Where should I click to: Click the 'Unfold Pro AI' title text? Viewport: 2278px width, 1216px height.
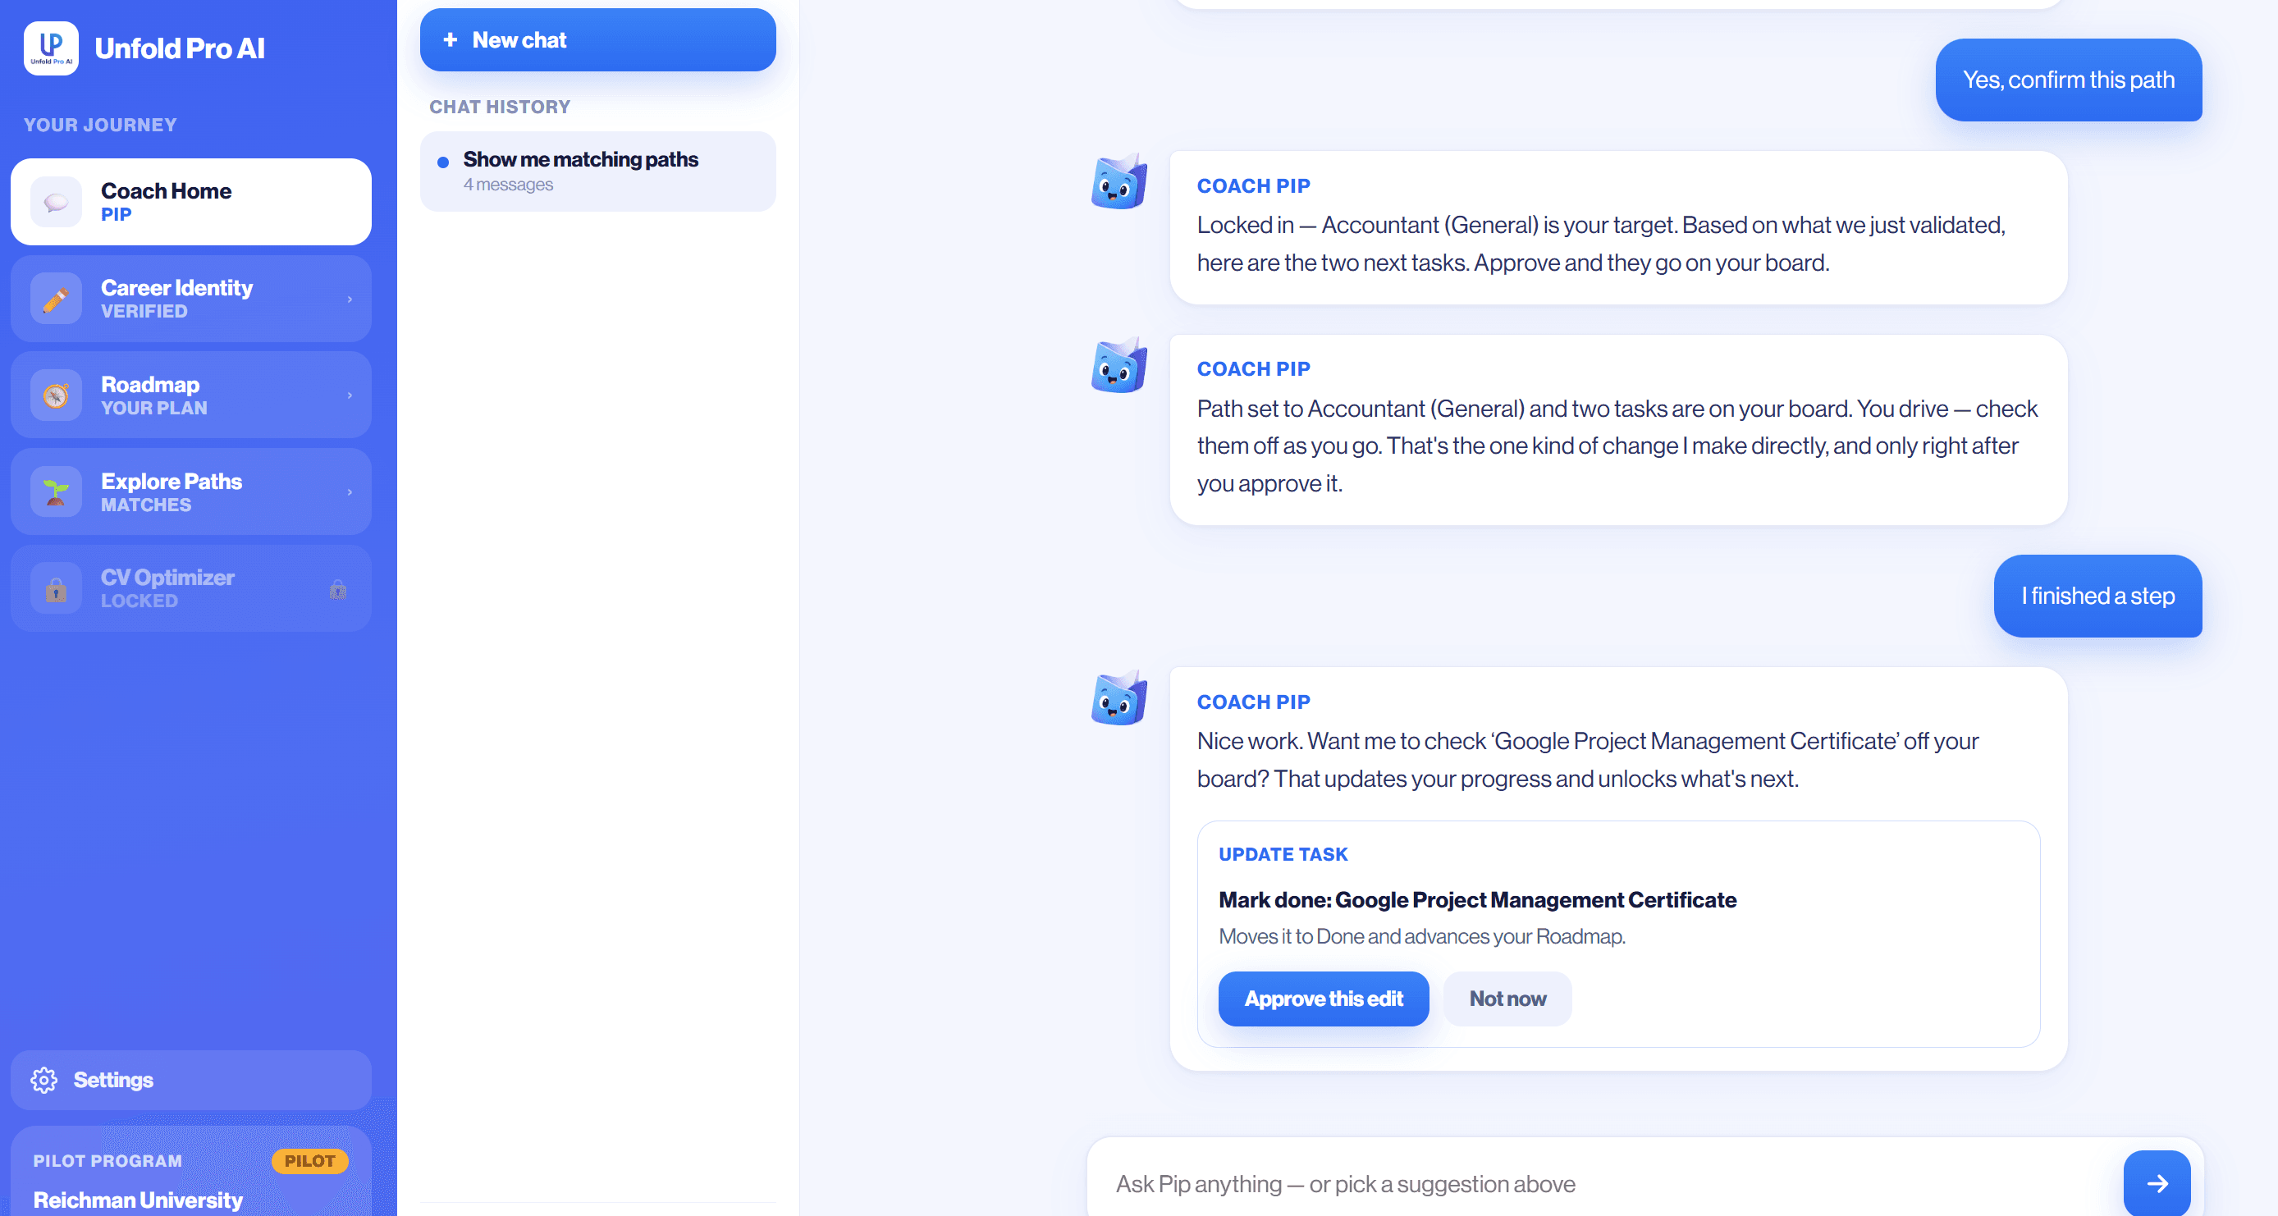180,48
